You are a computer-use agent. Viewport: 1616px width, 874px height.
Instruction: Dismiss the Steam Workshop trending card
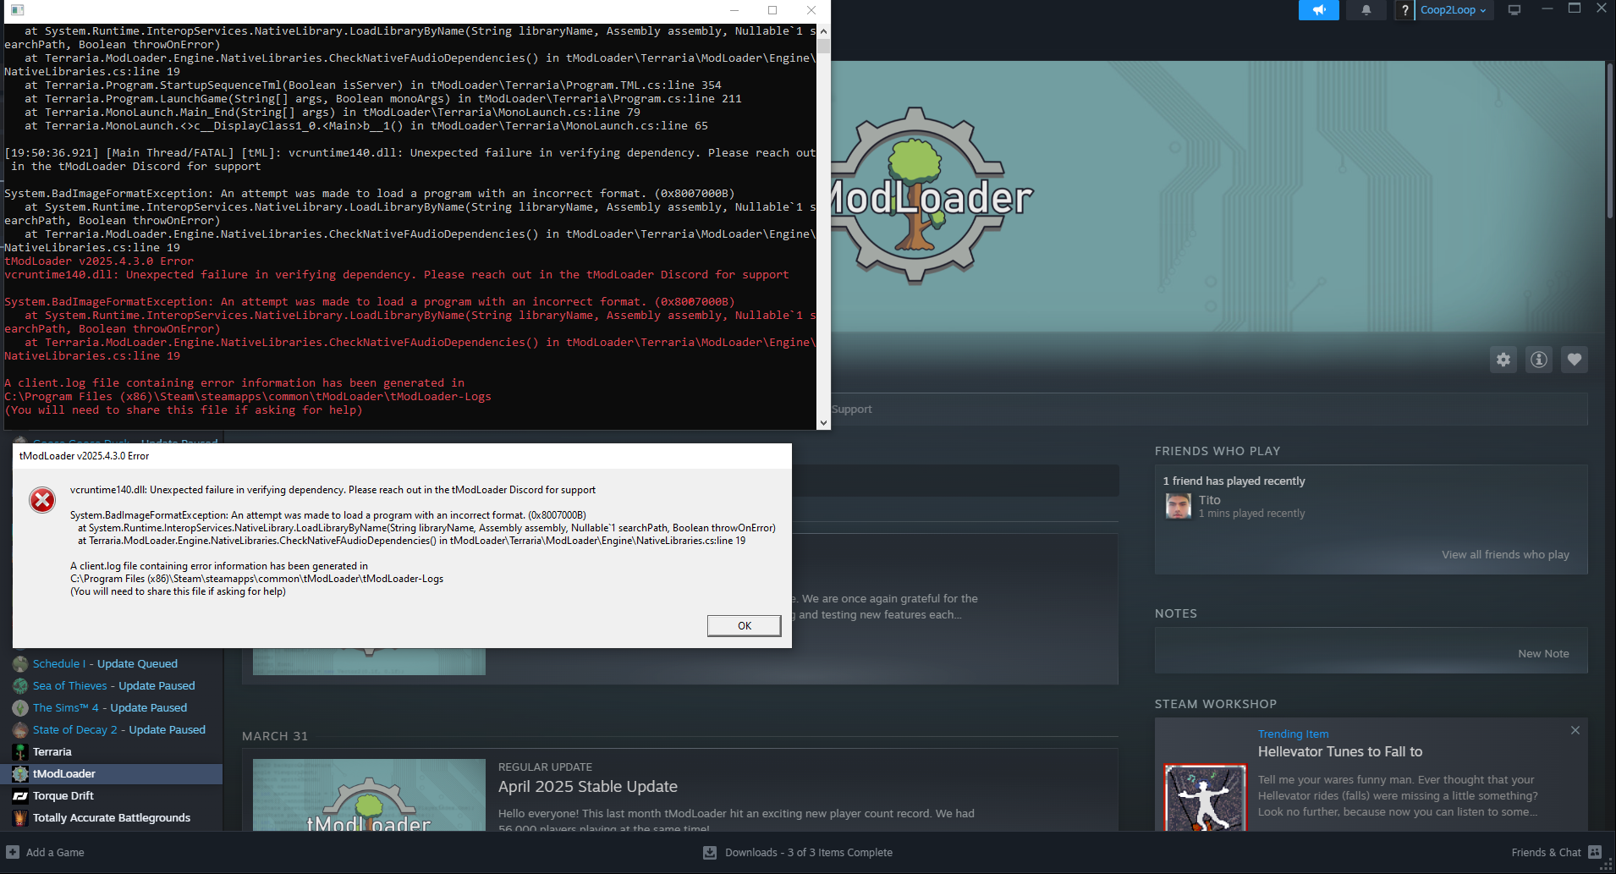(x=1575, y=730)
